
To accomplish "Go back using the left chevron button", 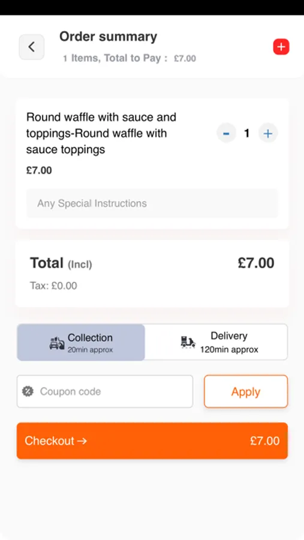I will point(31,47).
